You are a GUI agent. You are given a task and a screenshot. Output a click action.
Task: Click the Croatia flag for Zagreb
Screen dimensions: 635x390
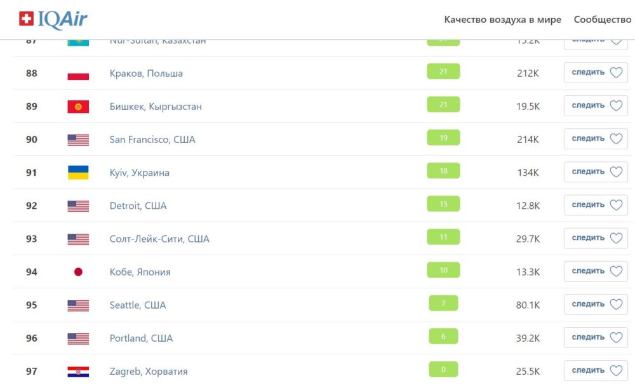[x=78, y=372]
